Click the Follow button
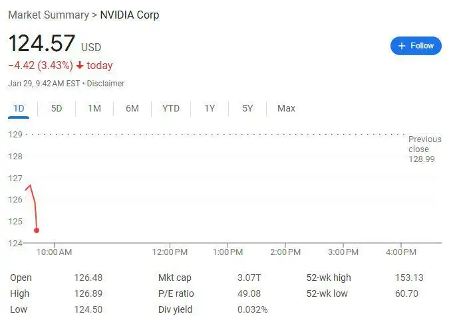The image size is (457, 316). [416, 46]
